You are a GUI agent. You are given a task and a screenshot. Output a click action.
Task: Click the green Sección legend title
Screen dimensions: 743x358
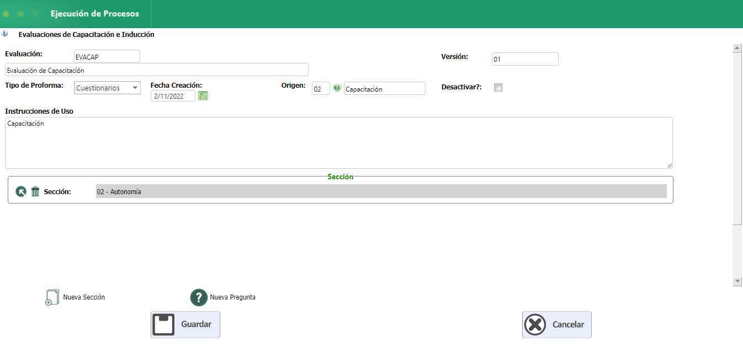pos(341,177)
